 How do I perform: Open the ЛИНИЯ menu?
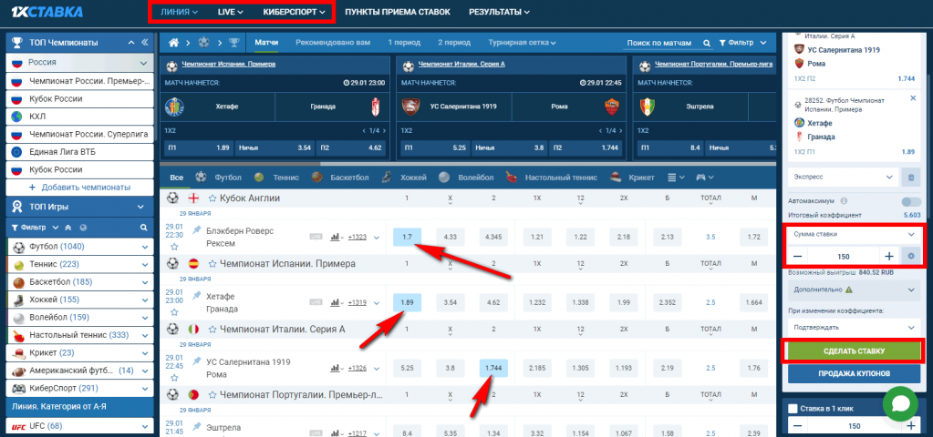click(179, 12)
